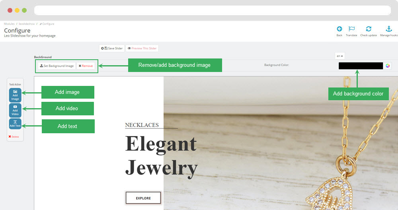Image resolution: width=398 pixels, height=210 pixels.
Task: Open the color wheel picker icon
Action: coord(388,66)
